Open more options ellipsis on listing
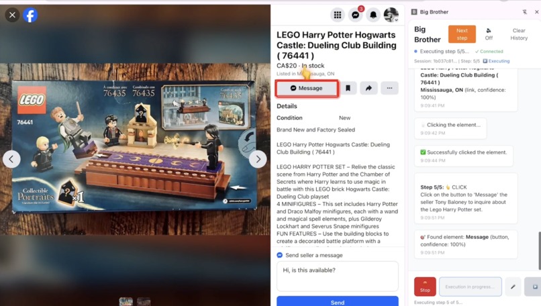This screenshot has width=541, height=306. coord(389,88)
